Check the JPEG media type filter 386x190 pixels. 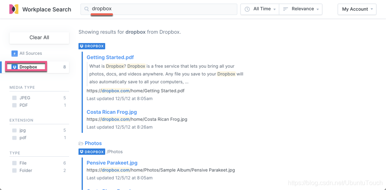[x=15, y=98]
